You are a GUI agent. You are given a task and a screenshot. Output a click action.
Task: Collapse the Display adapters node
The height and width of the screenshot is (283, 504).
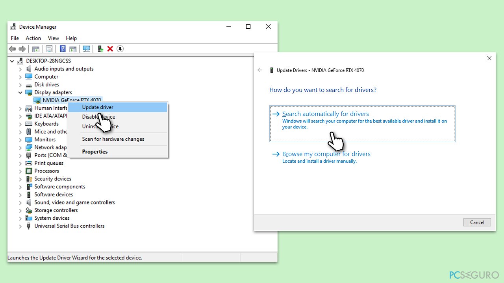click(x=20, y=92)
